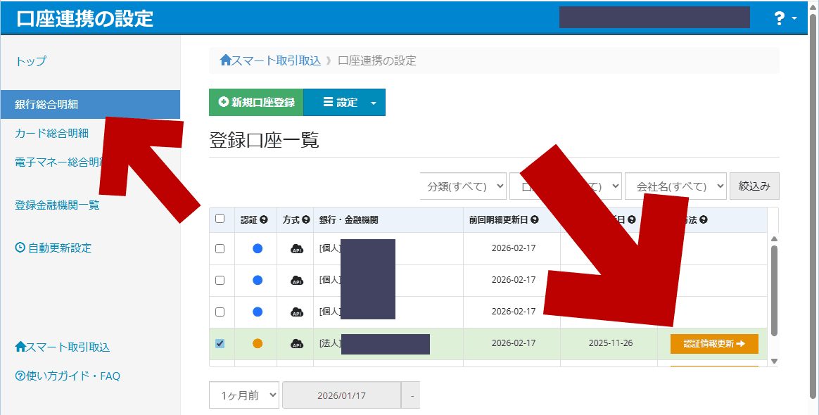Screen dimensions: 819x415
Task: Open カード総合明細 from the sidebar
Action: [51, 133]
